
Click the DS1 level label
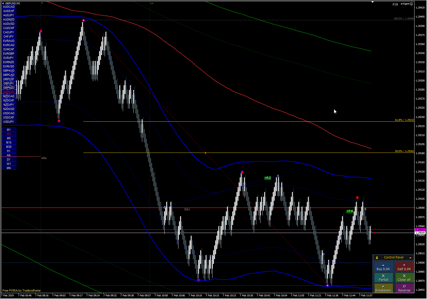pos(187,210)
